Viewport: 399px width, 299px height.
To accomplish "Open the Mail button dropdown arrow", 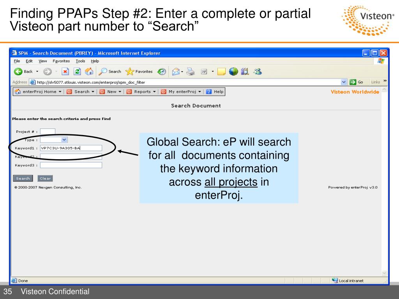I will tap(182, 72).
